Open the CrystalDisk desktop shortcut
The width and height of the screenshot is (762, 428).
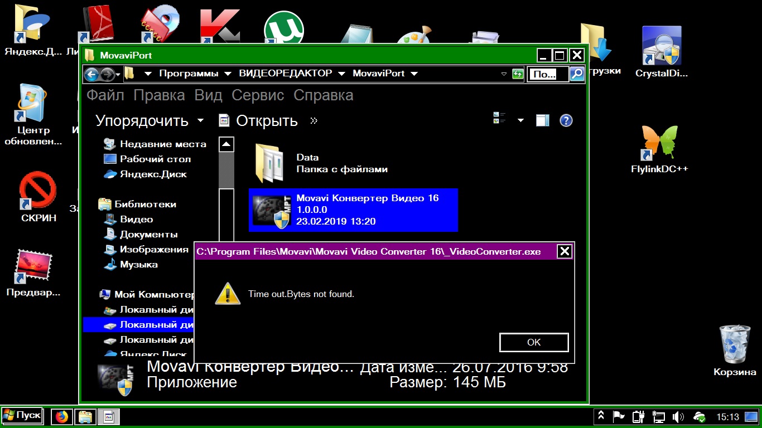(x=661, y=52)
